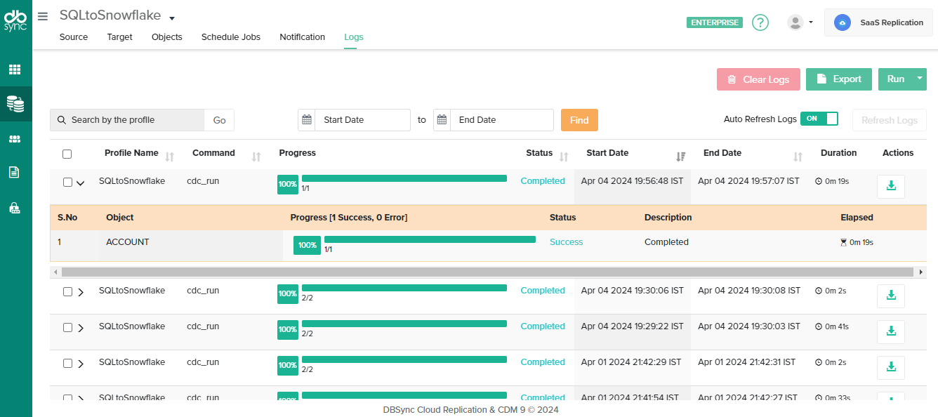Expand the Apr 01 21:42:29 run row
This screenshot has height=417, width=938.
81,364
